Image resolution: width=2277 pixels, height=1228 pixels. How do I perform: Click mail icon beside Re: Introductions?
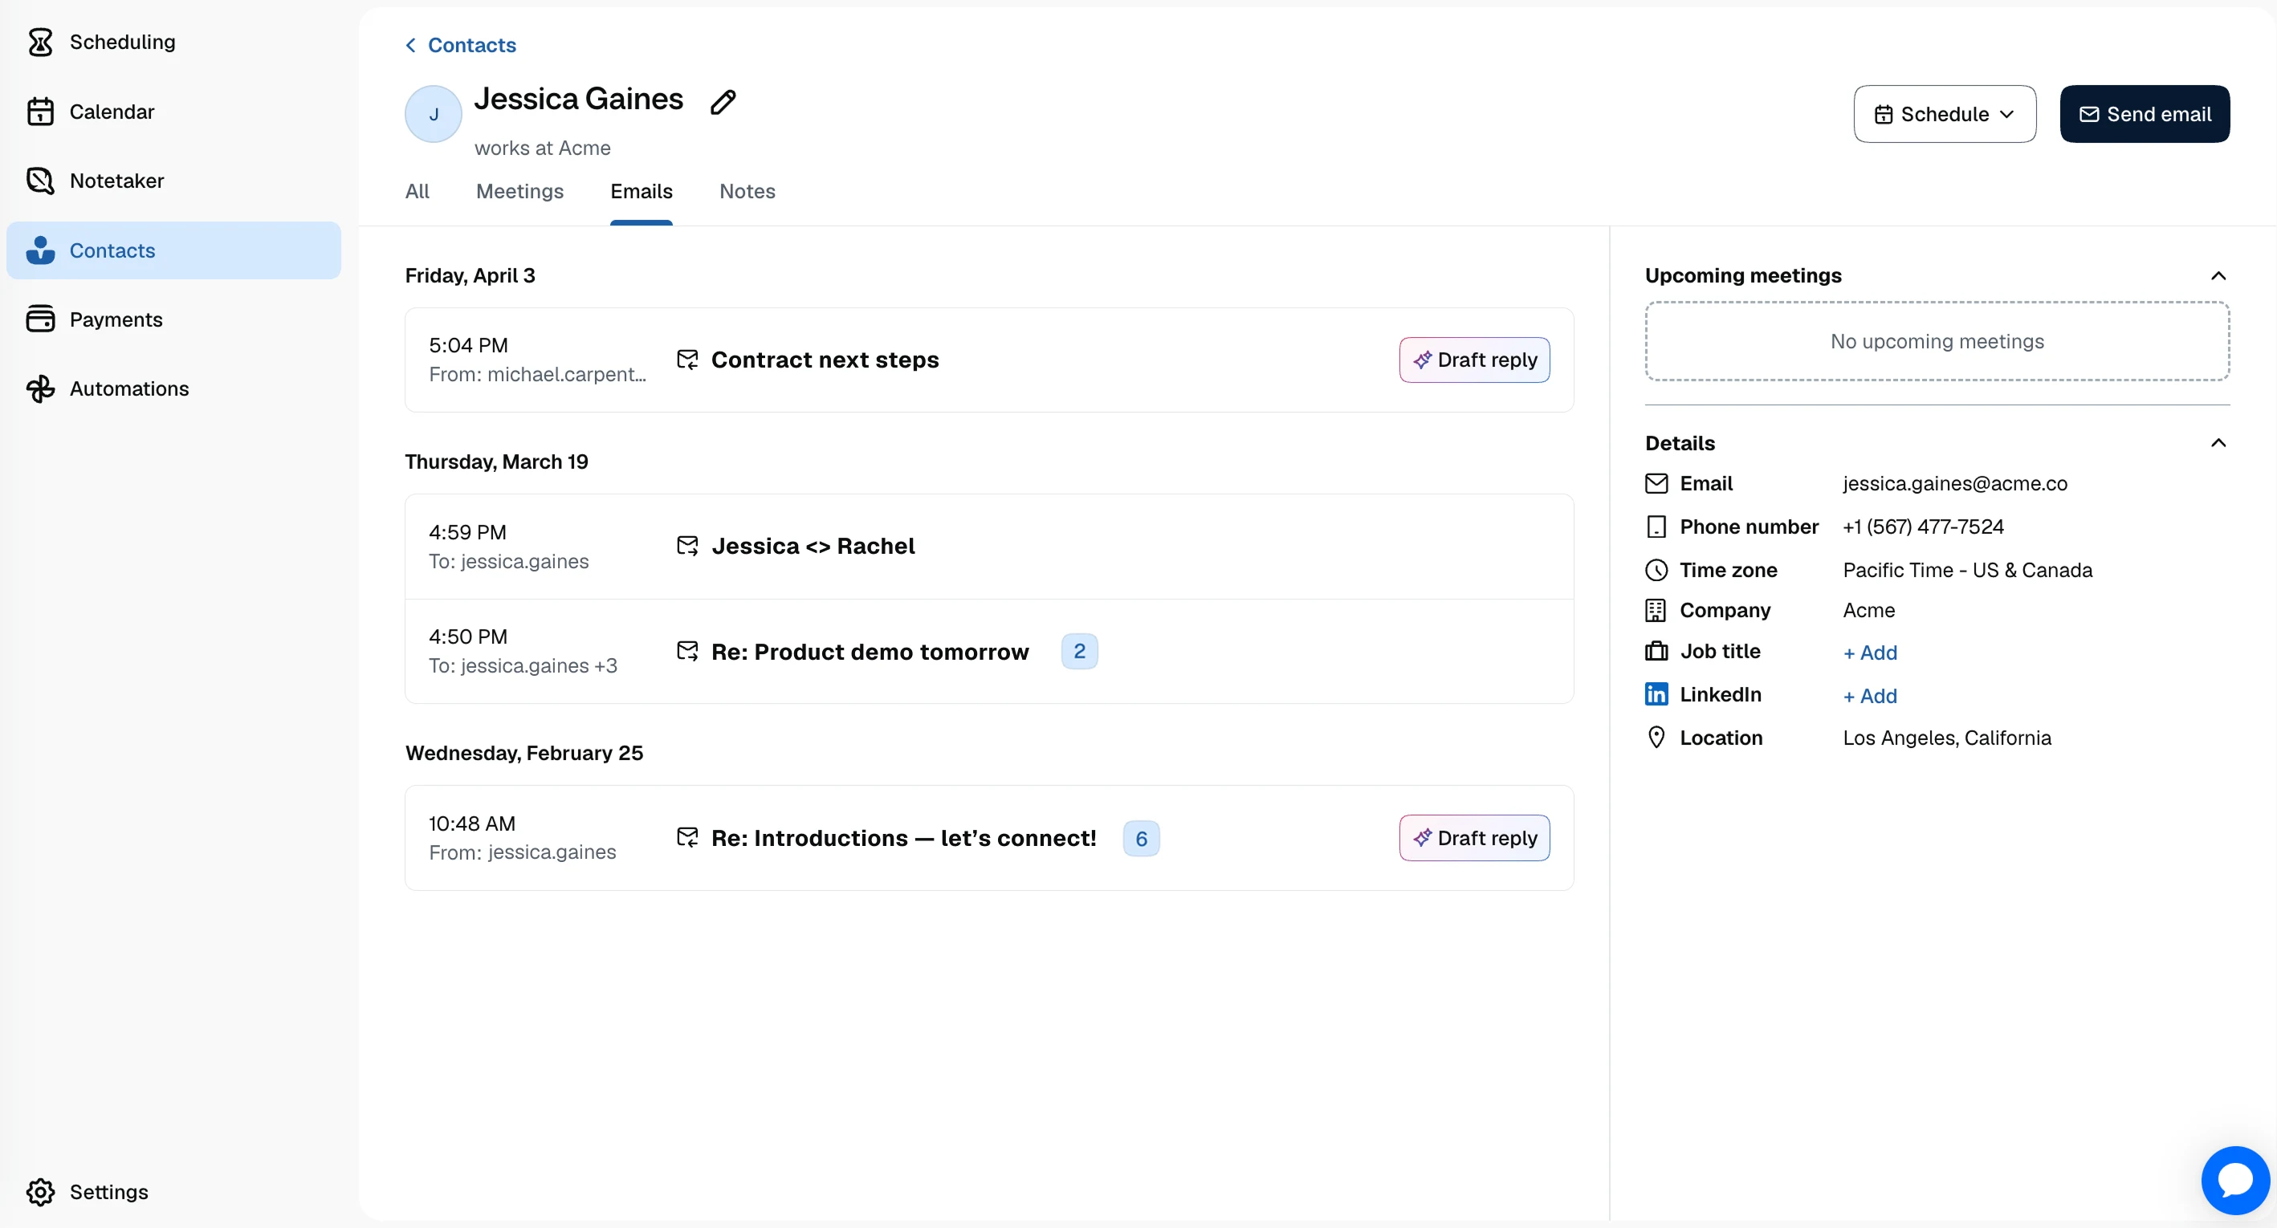coord(686,837)
